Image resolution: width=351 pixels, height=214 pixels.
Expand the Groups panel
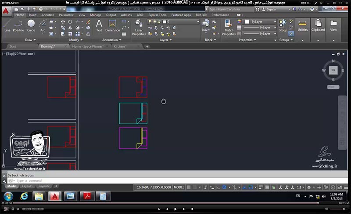coord(286,40)
